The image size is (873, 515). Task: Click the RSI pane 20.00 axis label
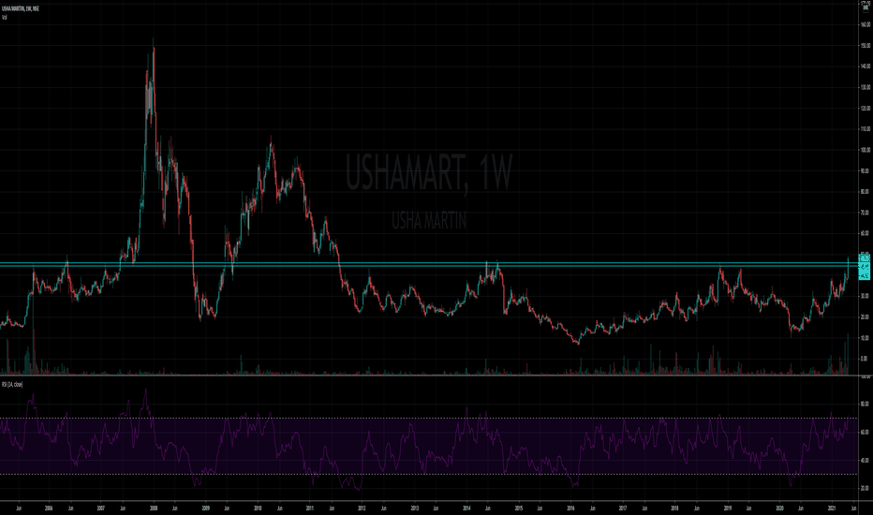tap(866, 488)
